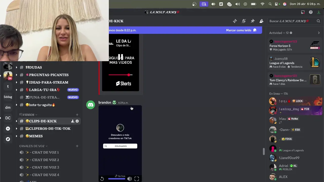Expand threads arrow beside DUDAS channel
The image size is (324, 182).
[16, 67]
